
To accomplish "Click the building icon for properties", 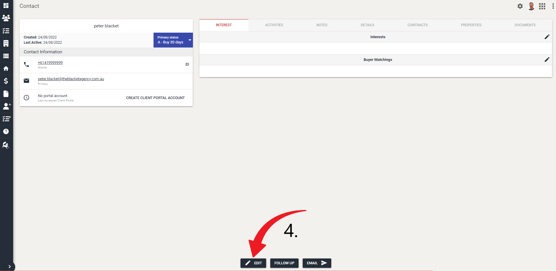I will (6, 43).
